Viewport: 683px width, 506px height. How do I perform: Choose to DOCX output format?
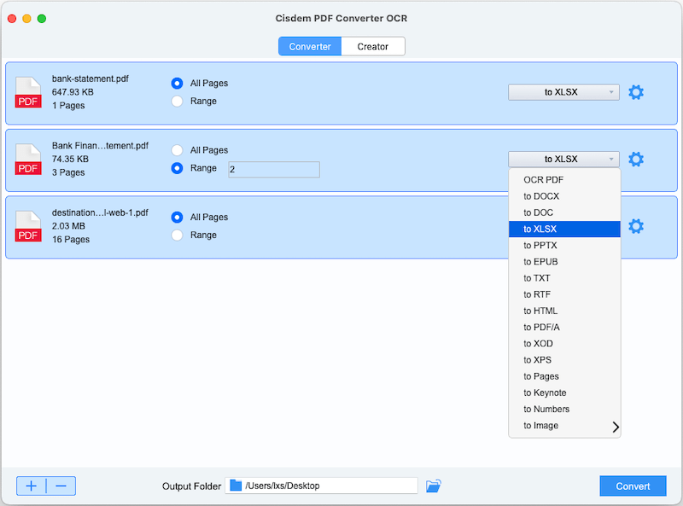564,196
